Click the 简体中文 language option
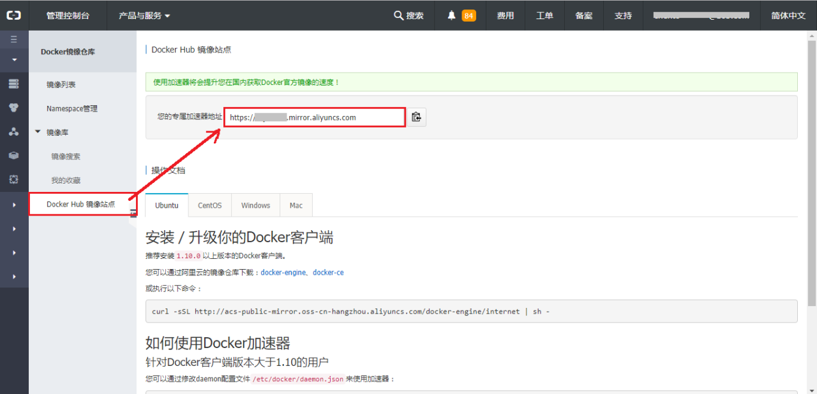This screenshot has width=817, height=394. tap(788, 15)
